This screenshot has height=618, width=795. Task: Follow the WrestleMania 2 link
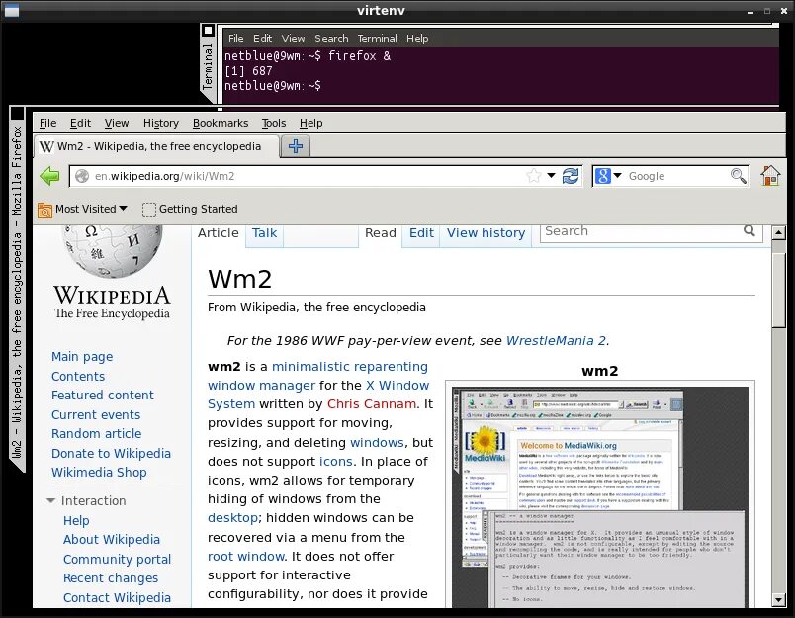tap(556, 341)
